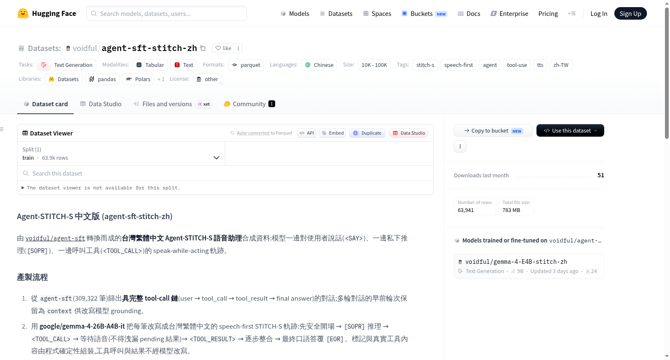
Task: Open the left table-of-contents sidebar icon
Action: 2,129
